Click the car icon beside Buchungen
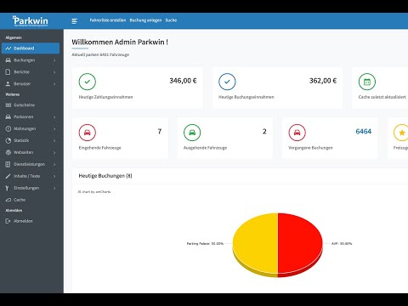Image resolution: width=408 pixels, height=306 pixels. coord(8,60)
